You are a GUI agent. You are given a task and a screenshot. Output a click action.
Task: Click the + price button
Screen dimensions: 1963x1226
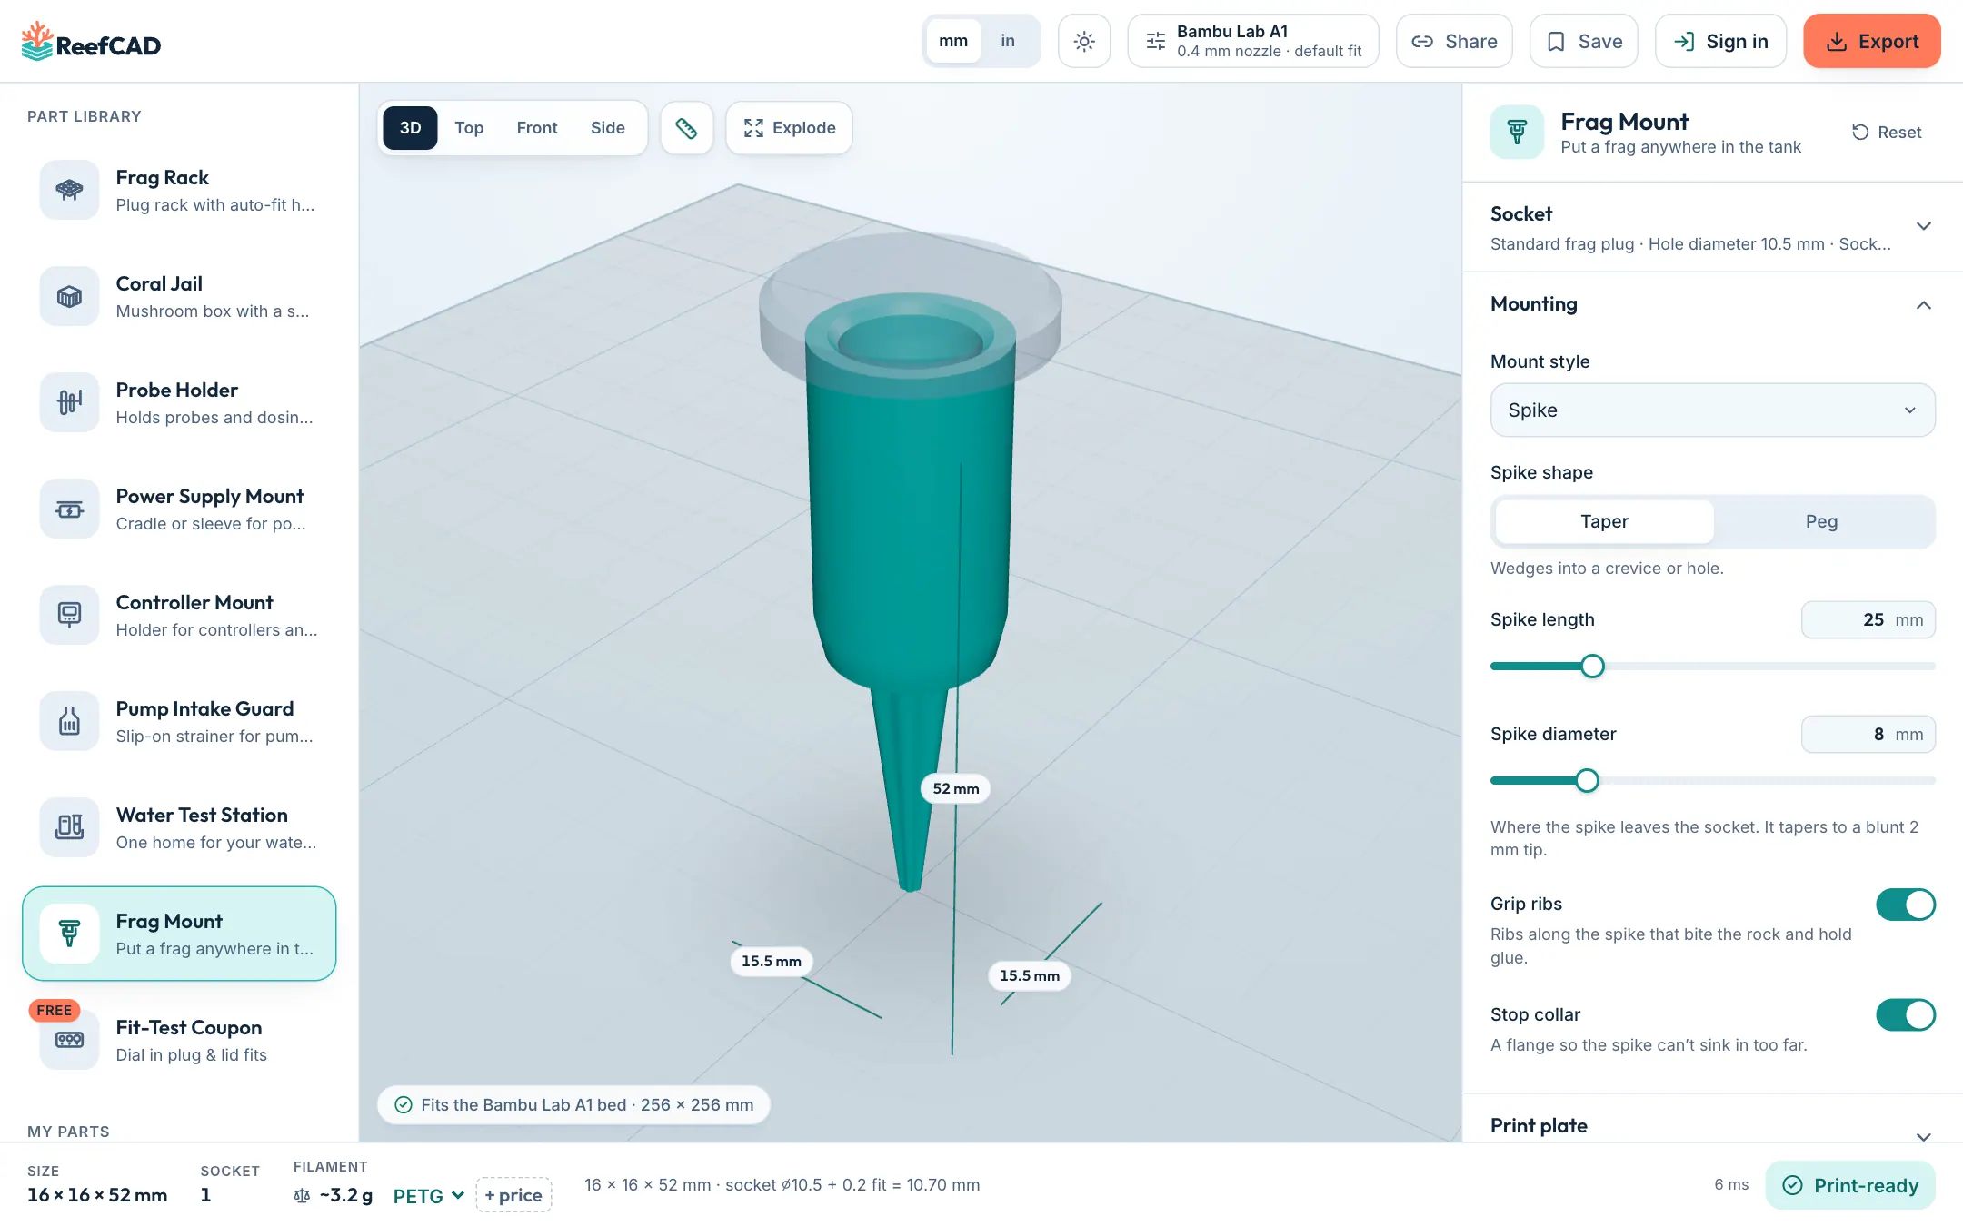point(513,1195)
